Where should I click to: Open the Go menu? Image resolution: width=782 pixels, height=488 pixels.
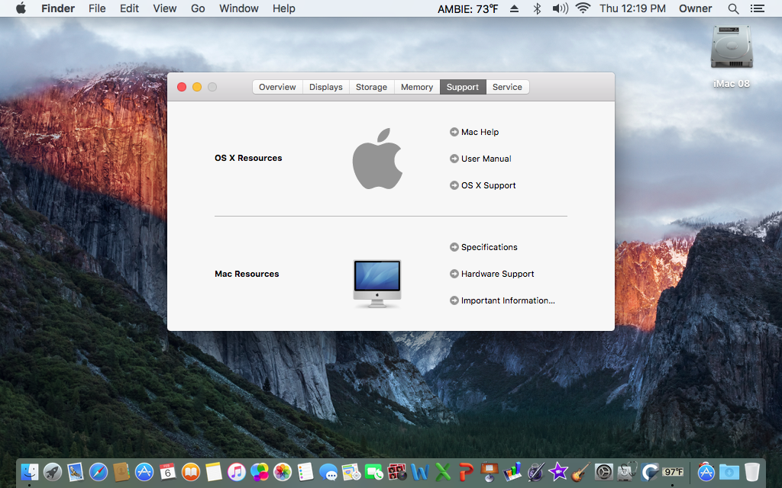click(x=198, y=8)
